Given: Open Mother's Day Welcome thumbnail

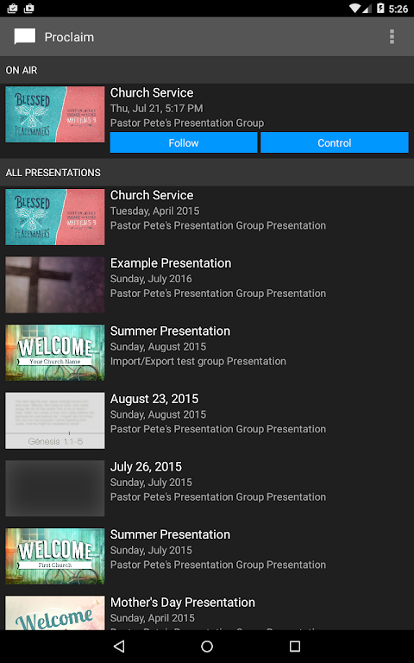Looking at the screenshot, I should pos(55,613).
